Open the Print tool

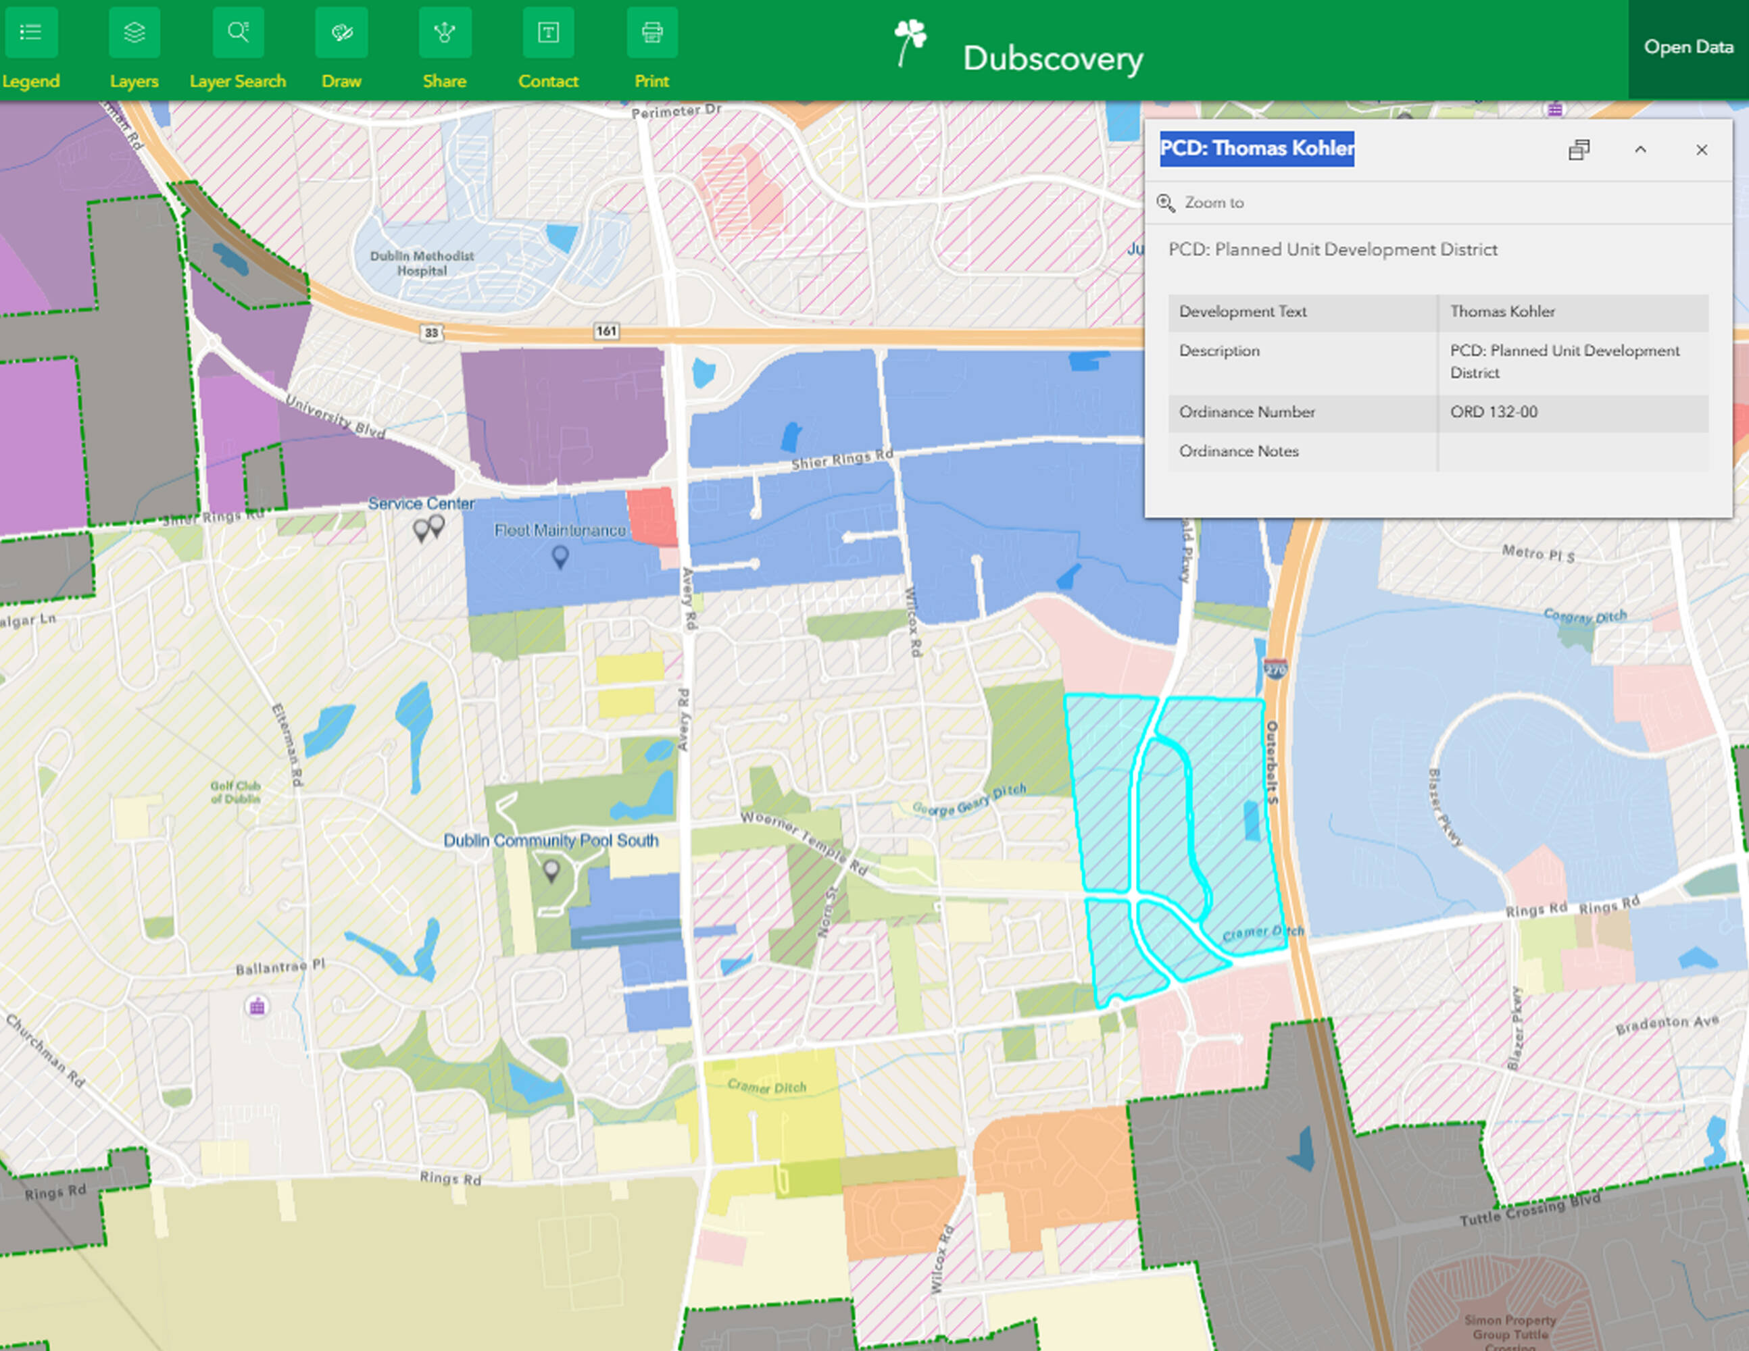pyautogui.click(x=652, y=33)
